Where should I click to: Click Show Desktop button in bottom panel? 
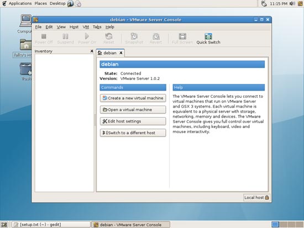[4, 225]
